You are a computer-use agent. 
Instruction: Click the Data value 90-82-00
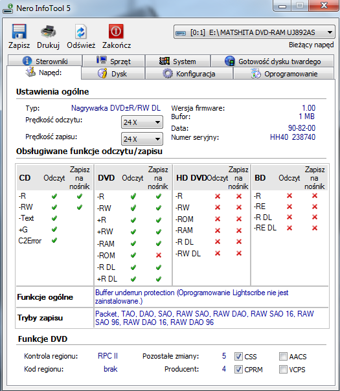pyautogui.click(x=302, y=128)
